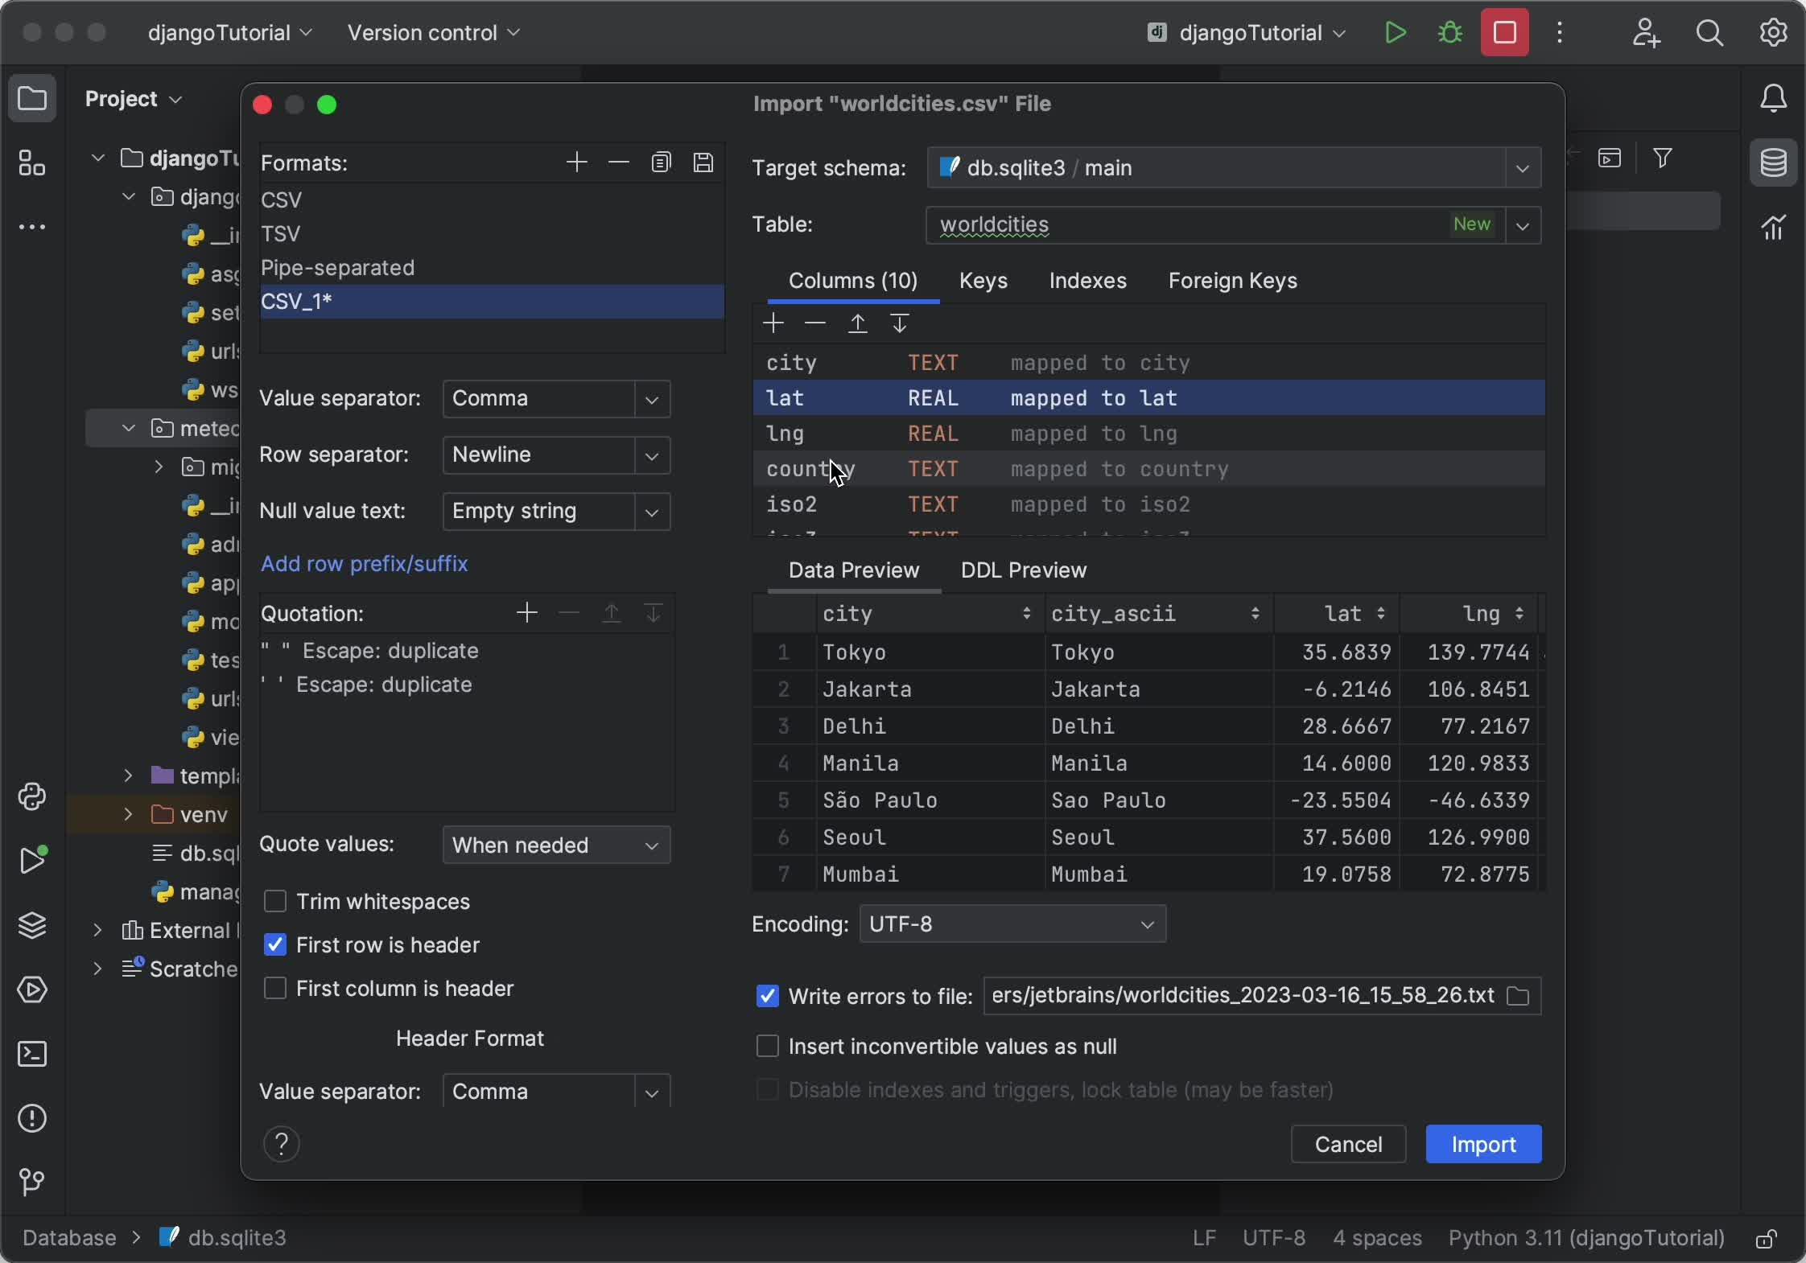Switch to the Foreign Keys tab
This screenshot has height=1263, width=1806.
(x=1232, y=281)
